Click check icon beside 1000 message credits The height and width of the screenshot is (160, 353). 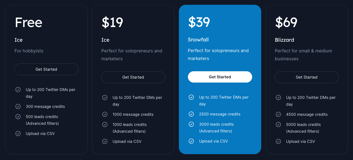(105, 114)
